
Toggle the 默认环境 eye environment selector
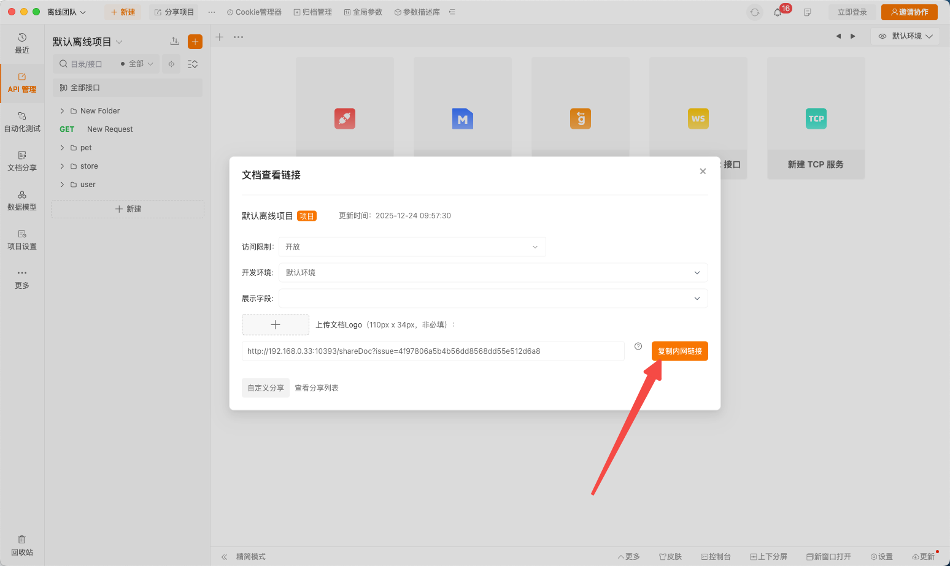click(905, 36)
